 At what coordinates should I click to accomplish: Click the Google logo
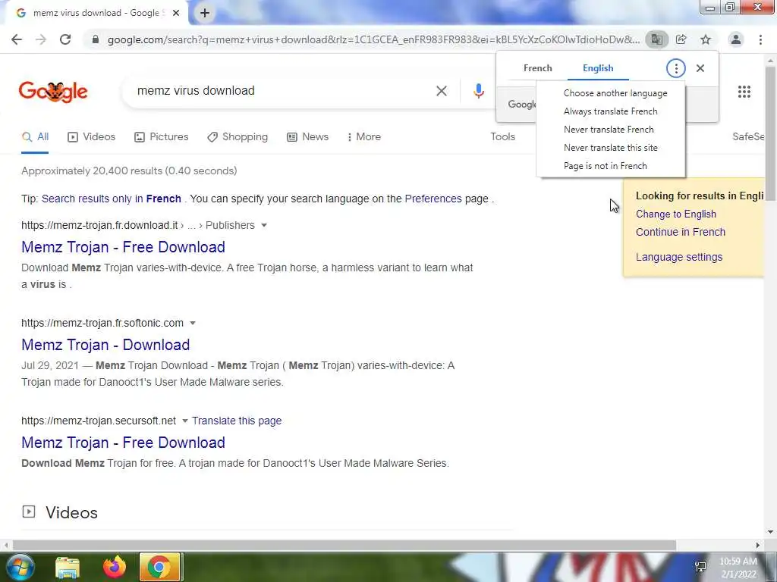tap(53, 92)
